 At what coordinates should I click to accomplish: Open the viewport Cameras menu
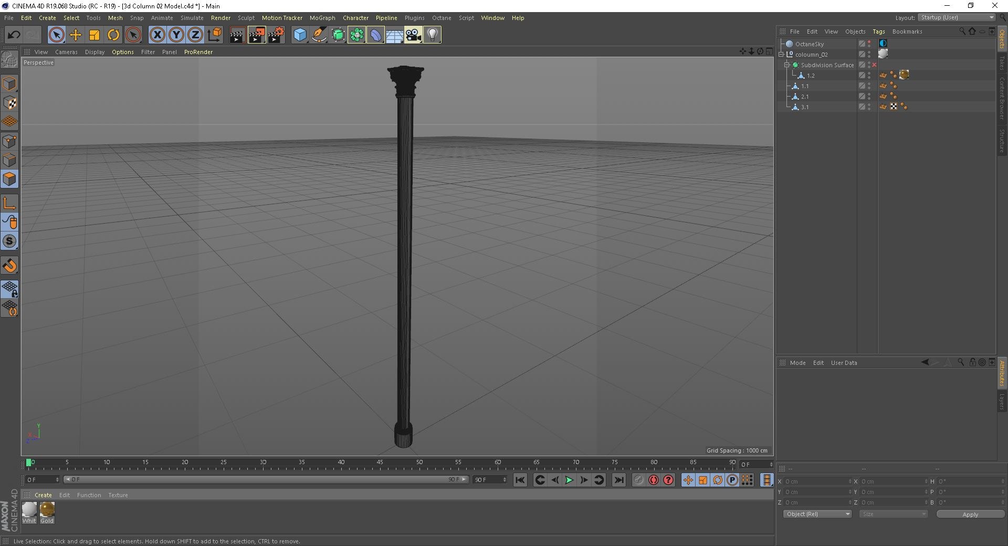coord(66,52)
